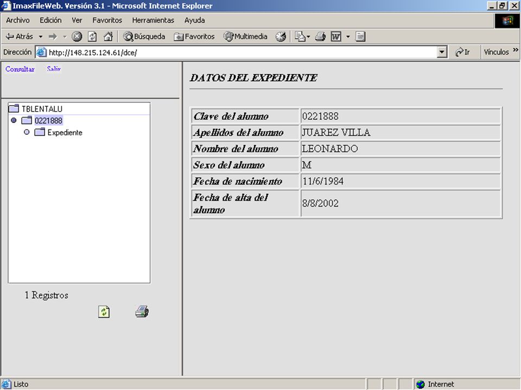This screenshot has width=521, height=390.
Task: Click the Consultar link
Action: click(20, 69)
